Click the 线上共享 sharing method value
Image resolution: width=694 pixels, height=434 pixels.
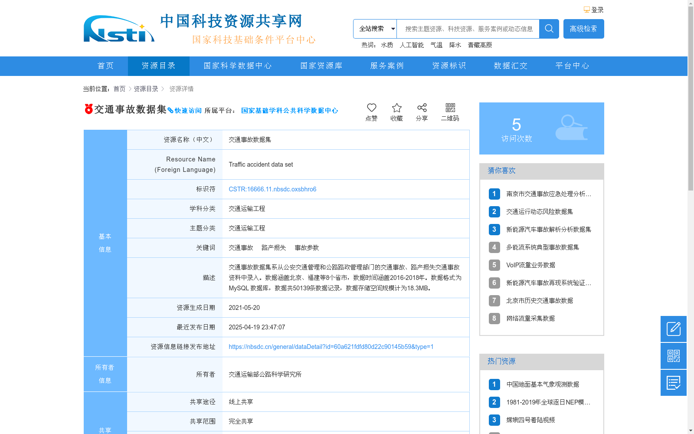click(241, 402)
